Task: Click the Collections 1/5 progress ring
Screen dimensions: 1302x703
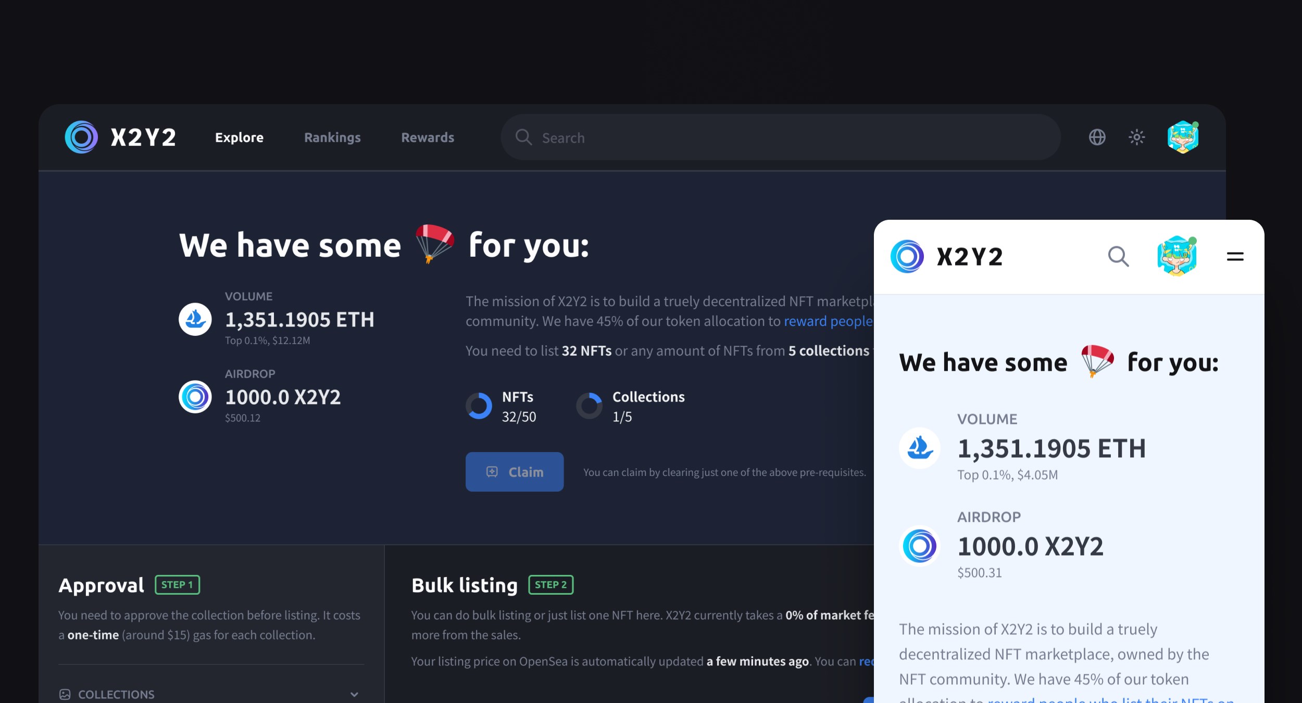Action: [x=589, y=406]
